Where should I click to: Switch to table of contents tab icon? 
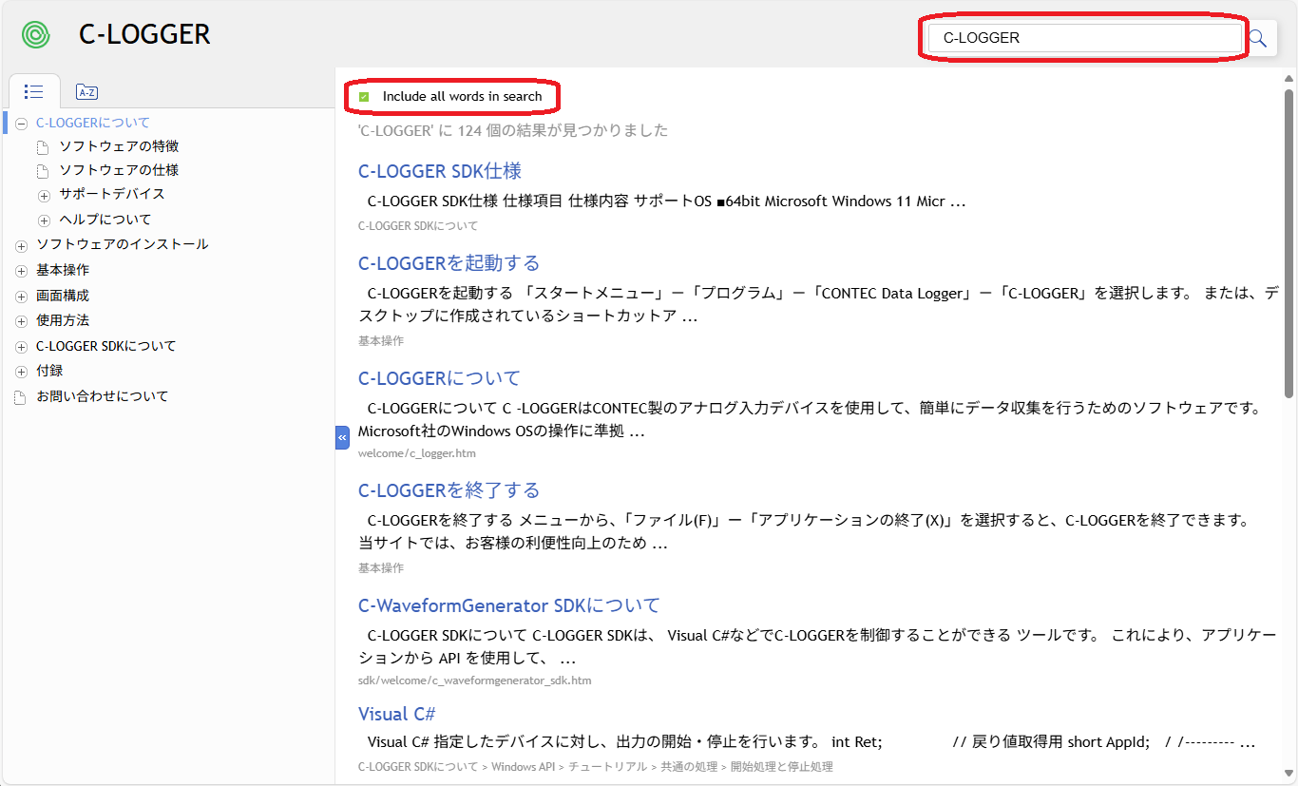pos(34,92)
